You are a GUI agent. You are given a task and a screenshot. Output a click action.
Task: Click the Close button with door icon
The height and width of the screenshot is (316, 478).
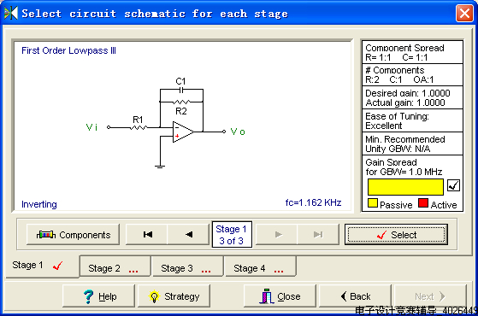[x=280, y=296]
